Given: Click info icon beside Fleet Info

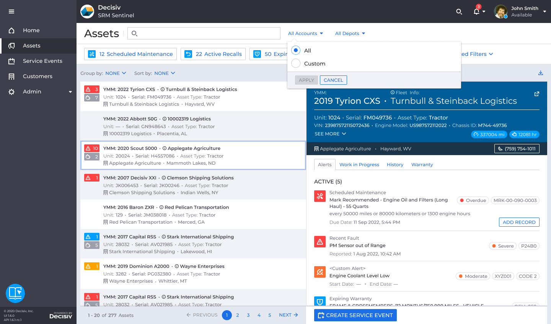Looking at the screenshot, I should tap(392, 92).
